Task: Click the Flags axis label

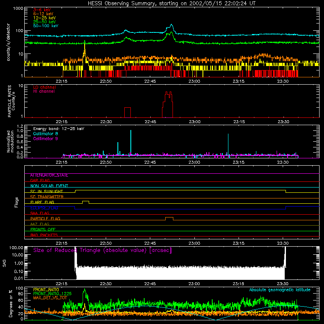Action: tap(17, 202)
